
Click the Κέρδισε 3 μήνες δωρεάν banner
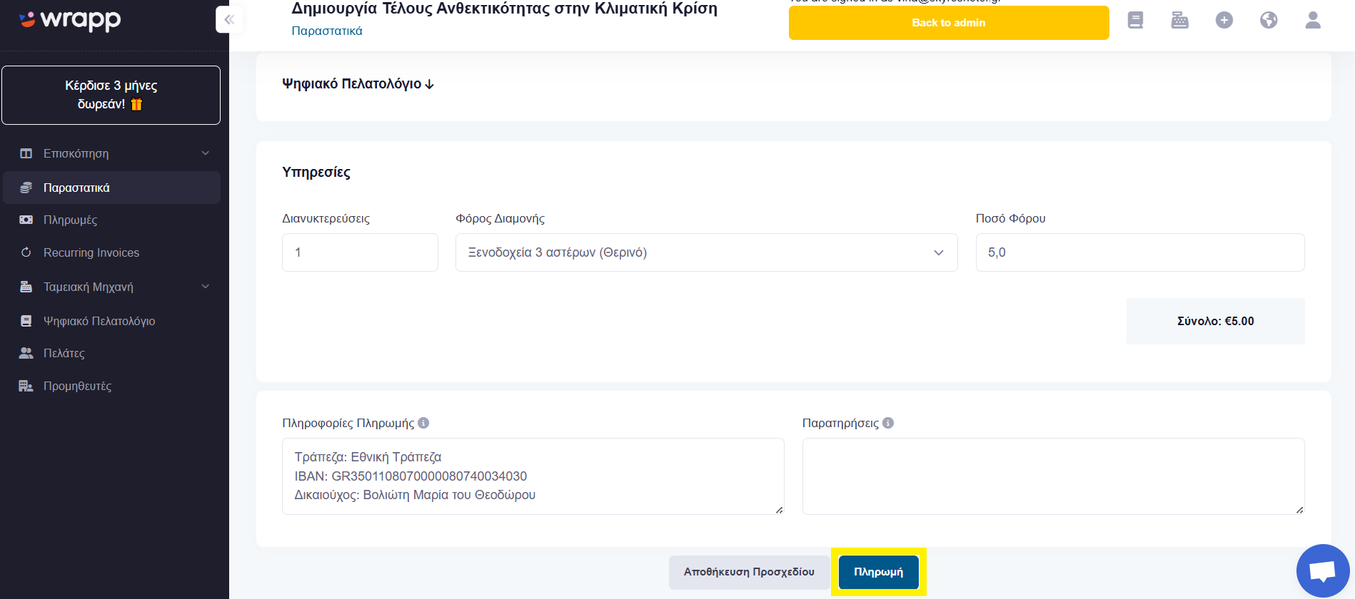click(x=111, y=95)
